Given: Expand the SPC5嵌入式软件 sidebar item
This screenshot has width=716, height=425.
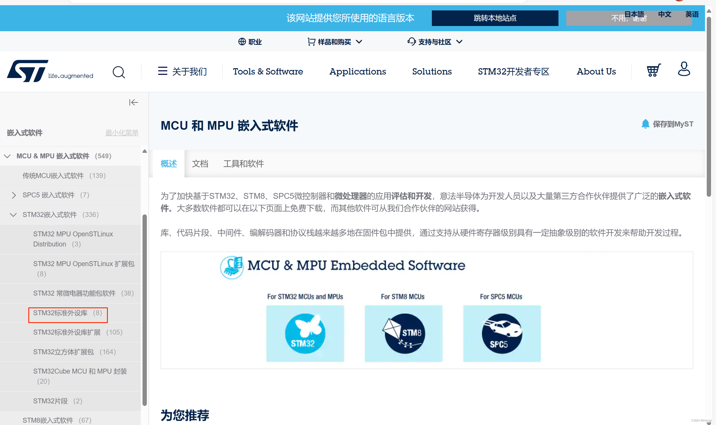Looking at the screenshot, I should (15, 195).
